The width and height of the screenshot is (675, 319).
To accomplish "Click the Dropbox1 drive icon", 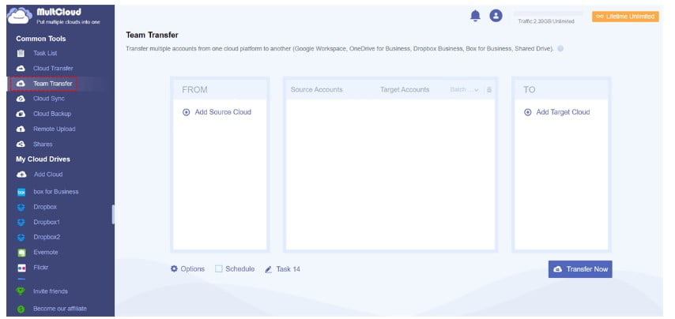I will click(x=21, y=222).
